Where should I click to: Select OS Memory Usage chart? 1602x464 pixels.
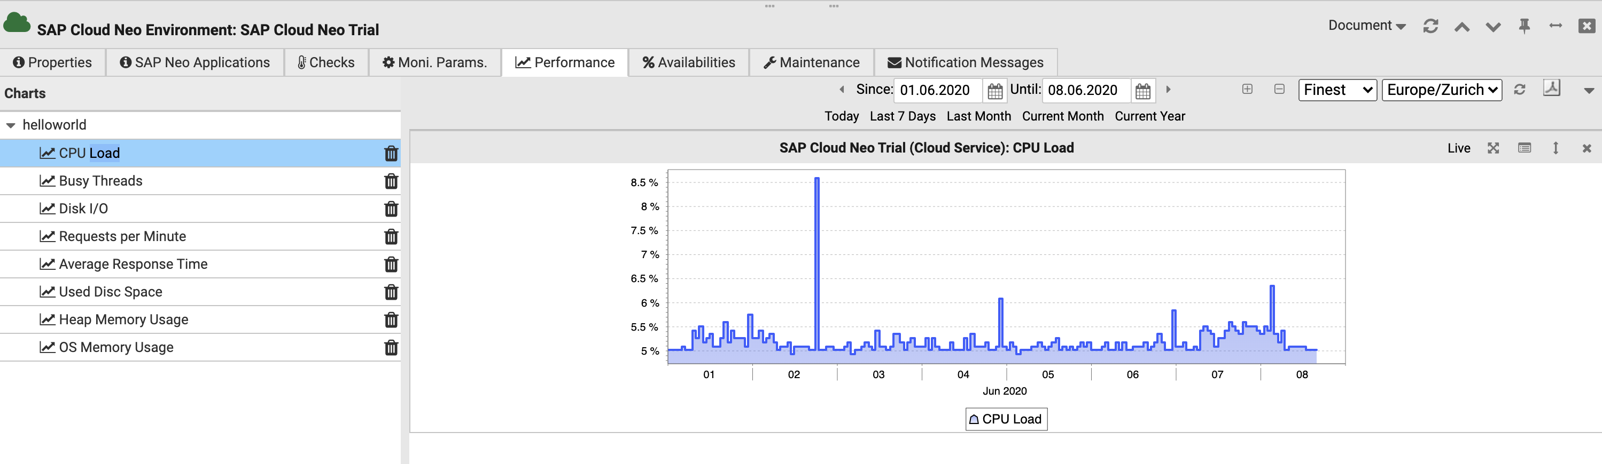click(x=200, y=347)
